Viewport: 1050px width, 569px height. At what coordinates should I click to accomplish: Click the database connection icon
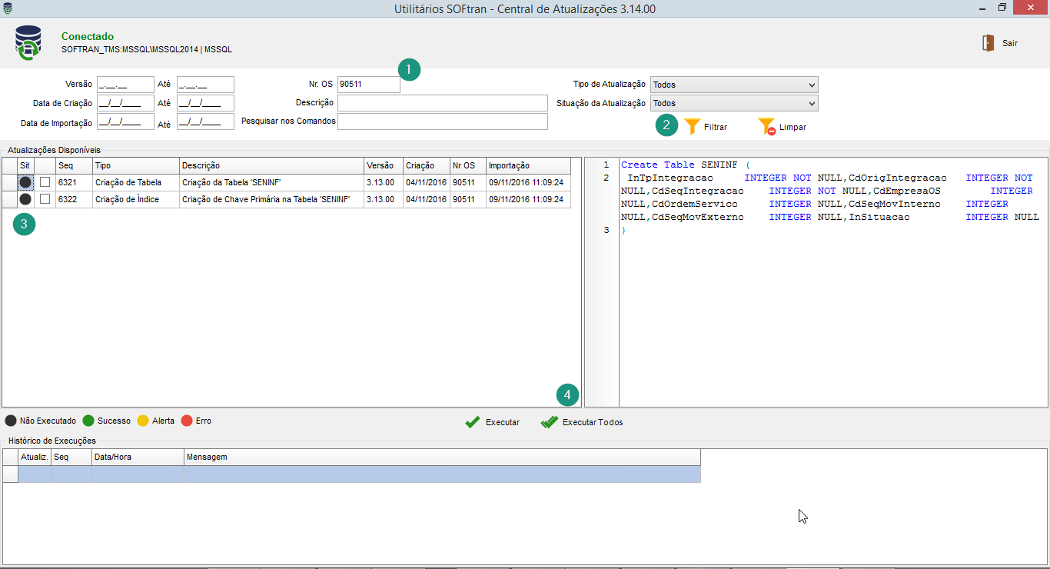click(28, 43)
